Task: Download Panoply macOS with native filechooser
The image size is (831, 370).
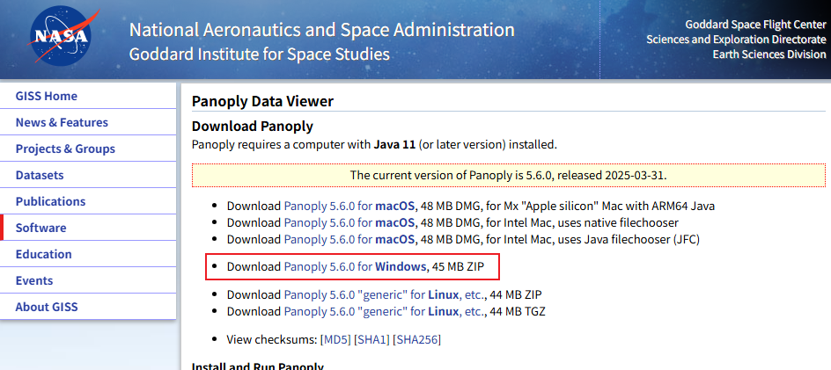Action: click(349, 222)
